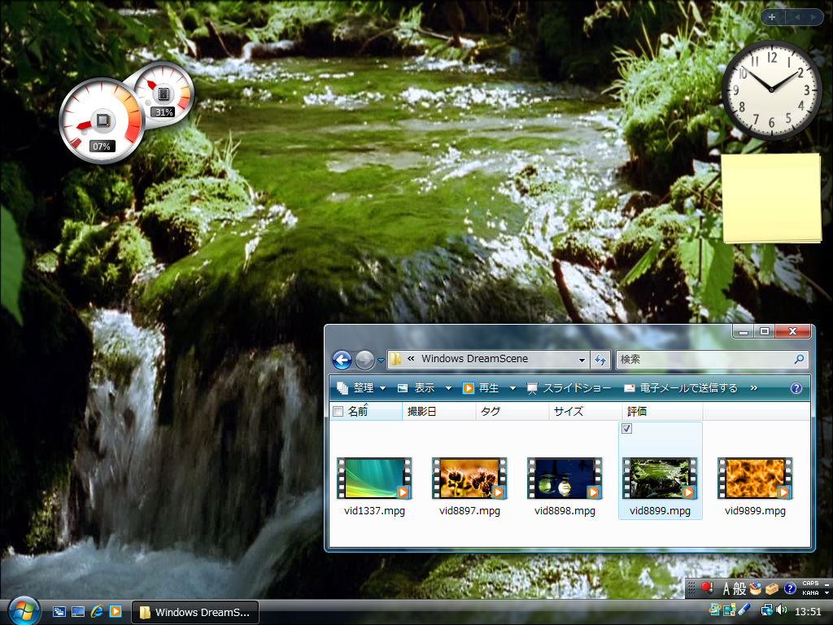The image size is (833, 625).
Task: Open the IME toolbox icon on language bar
Action: (x=771, y=588)
